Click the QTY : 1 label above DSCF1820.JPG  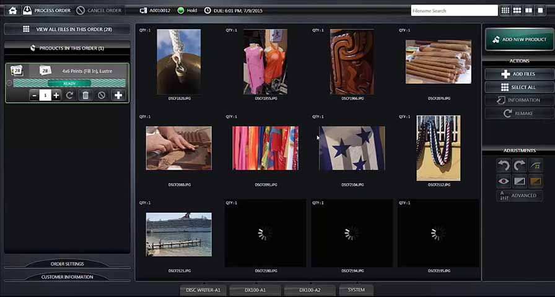pos(145,30)
